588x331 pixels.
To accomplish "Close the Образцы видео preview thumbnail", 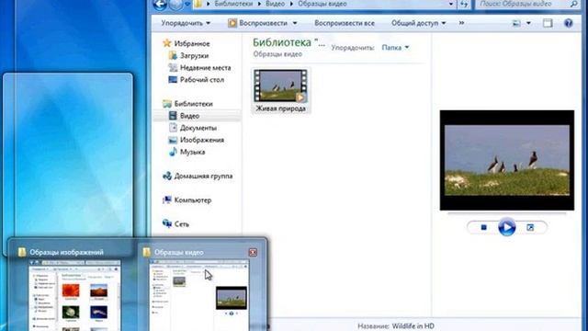I will pyautogui.click(x=254, y=252).
